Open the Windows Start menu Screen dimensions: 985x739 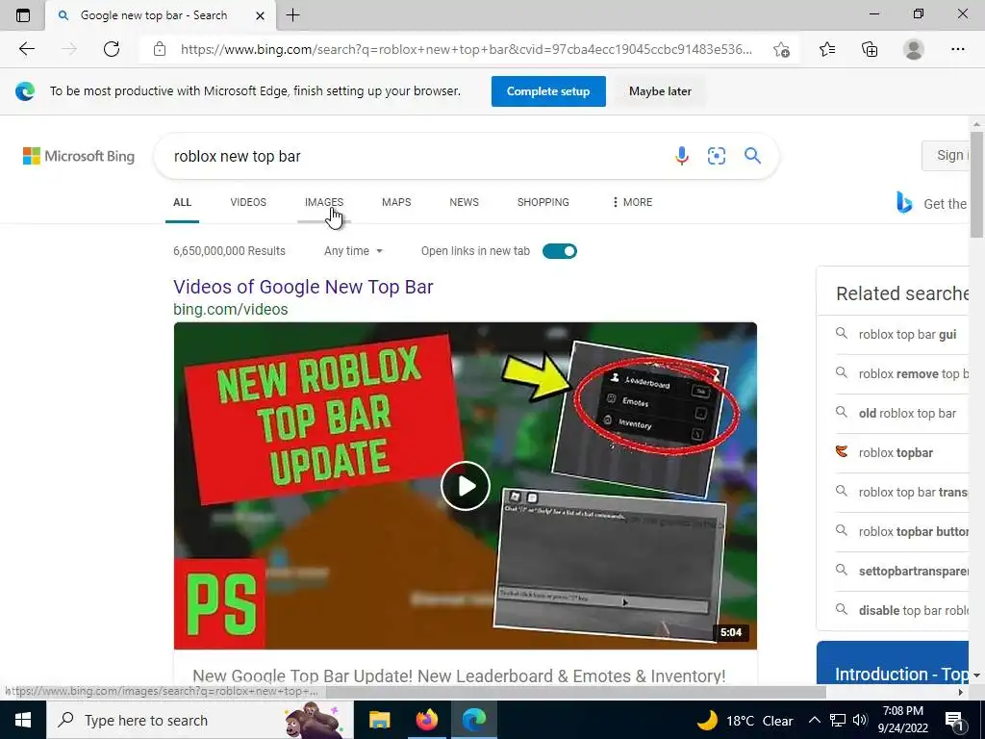[23, 720]
